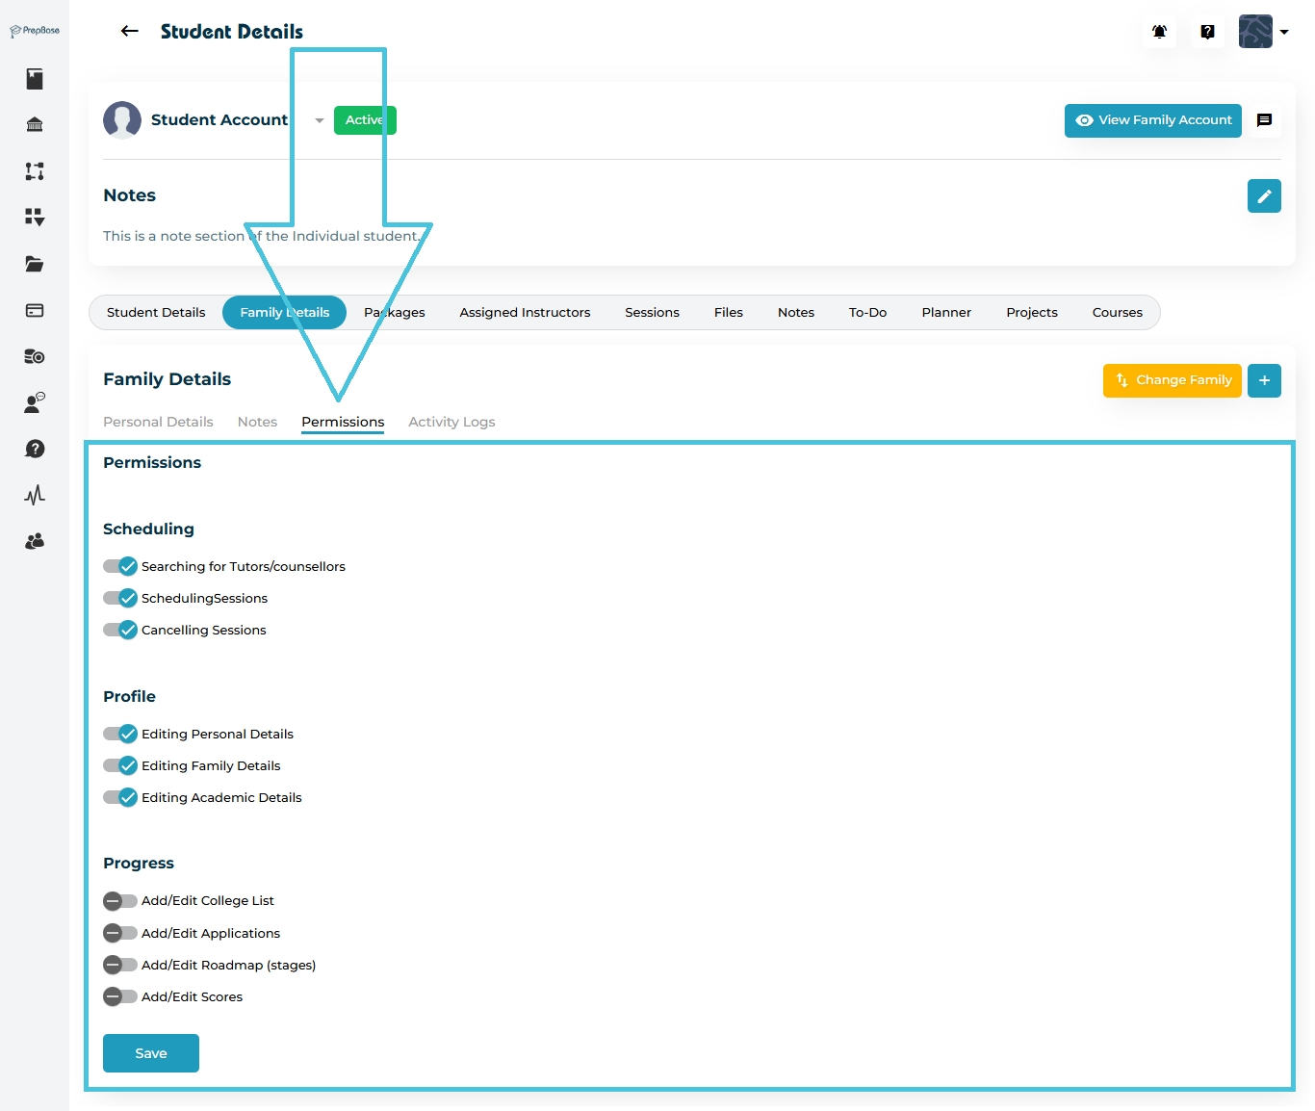Open the folder icon in the left sidebar
The width and height of the screenshot is (1315, 1111).
[x=35, y=264]
